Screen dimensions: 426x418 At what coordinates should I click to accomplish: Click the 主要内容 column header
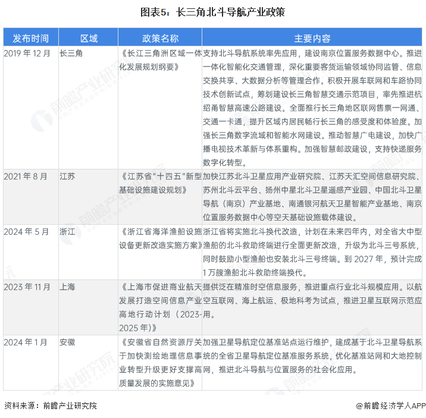(x=312, y=38)
